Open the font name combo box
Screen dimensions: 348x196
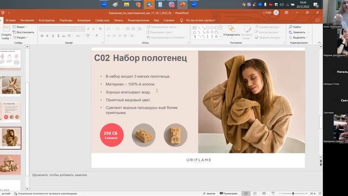click(57, 29)
